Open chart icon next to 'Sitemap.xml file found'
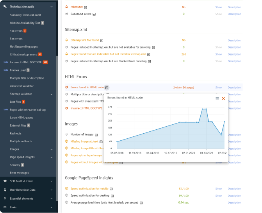 102,40
